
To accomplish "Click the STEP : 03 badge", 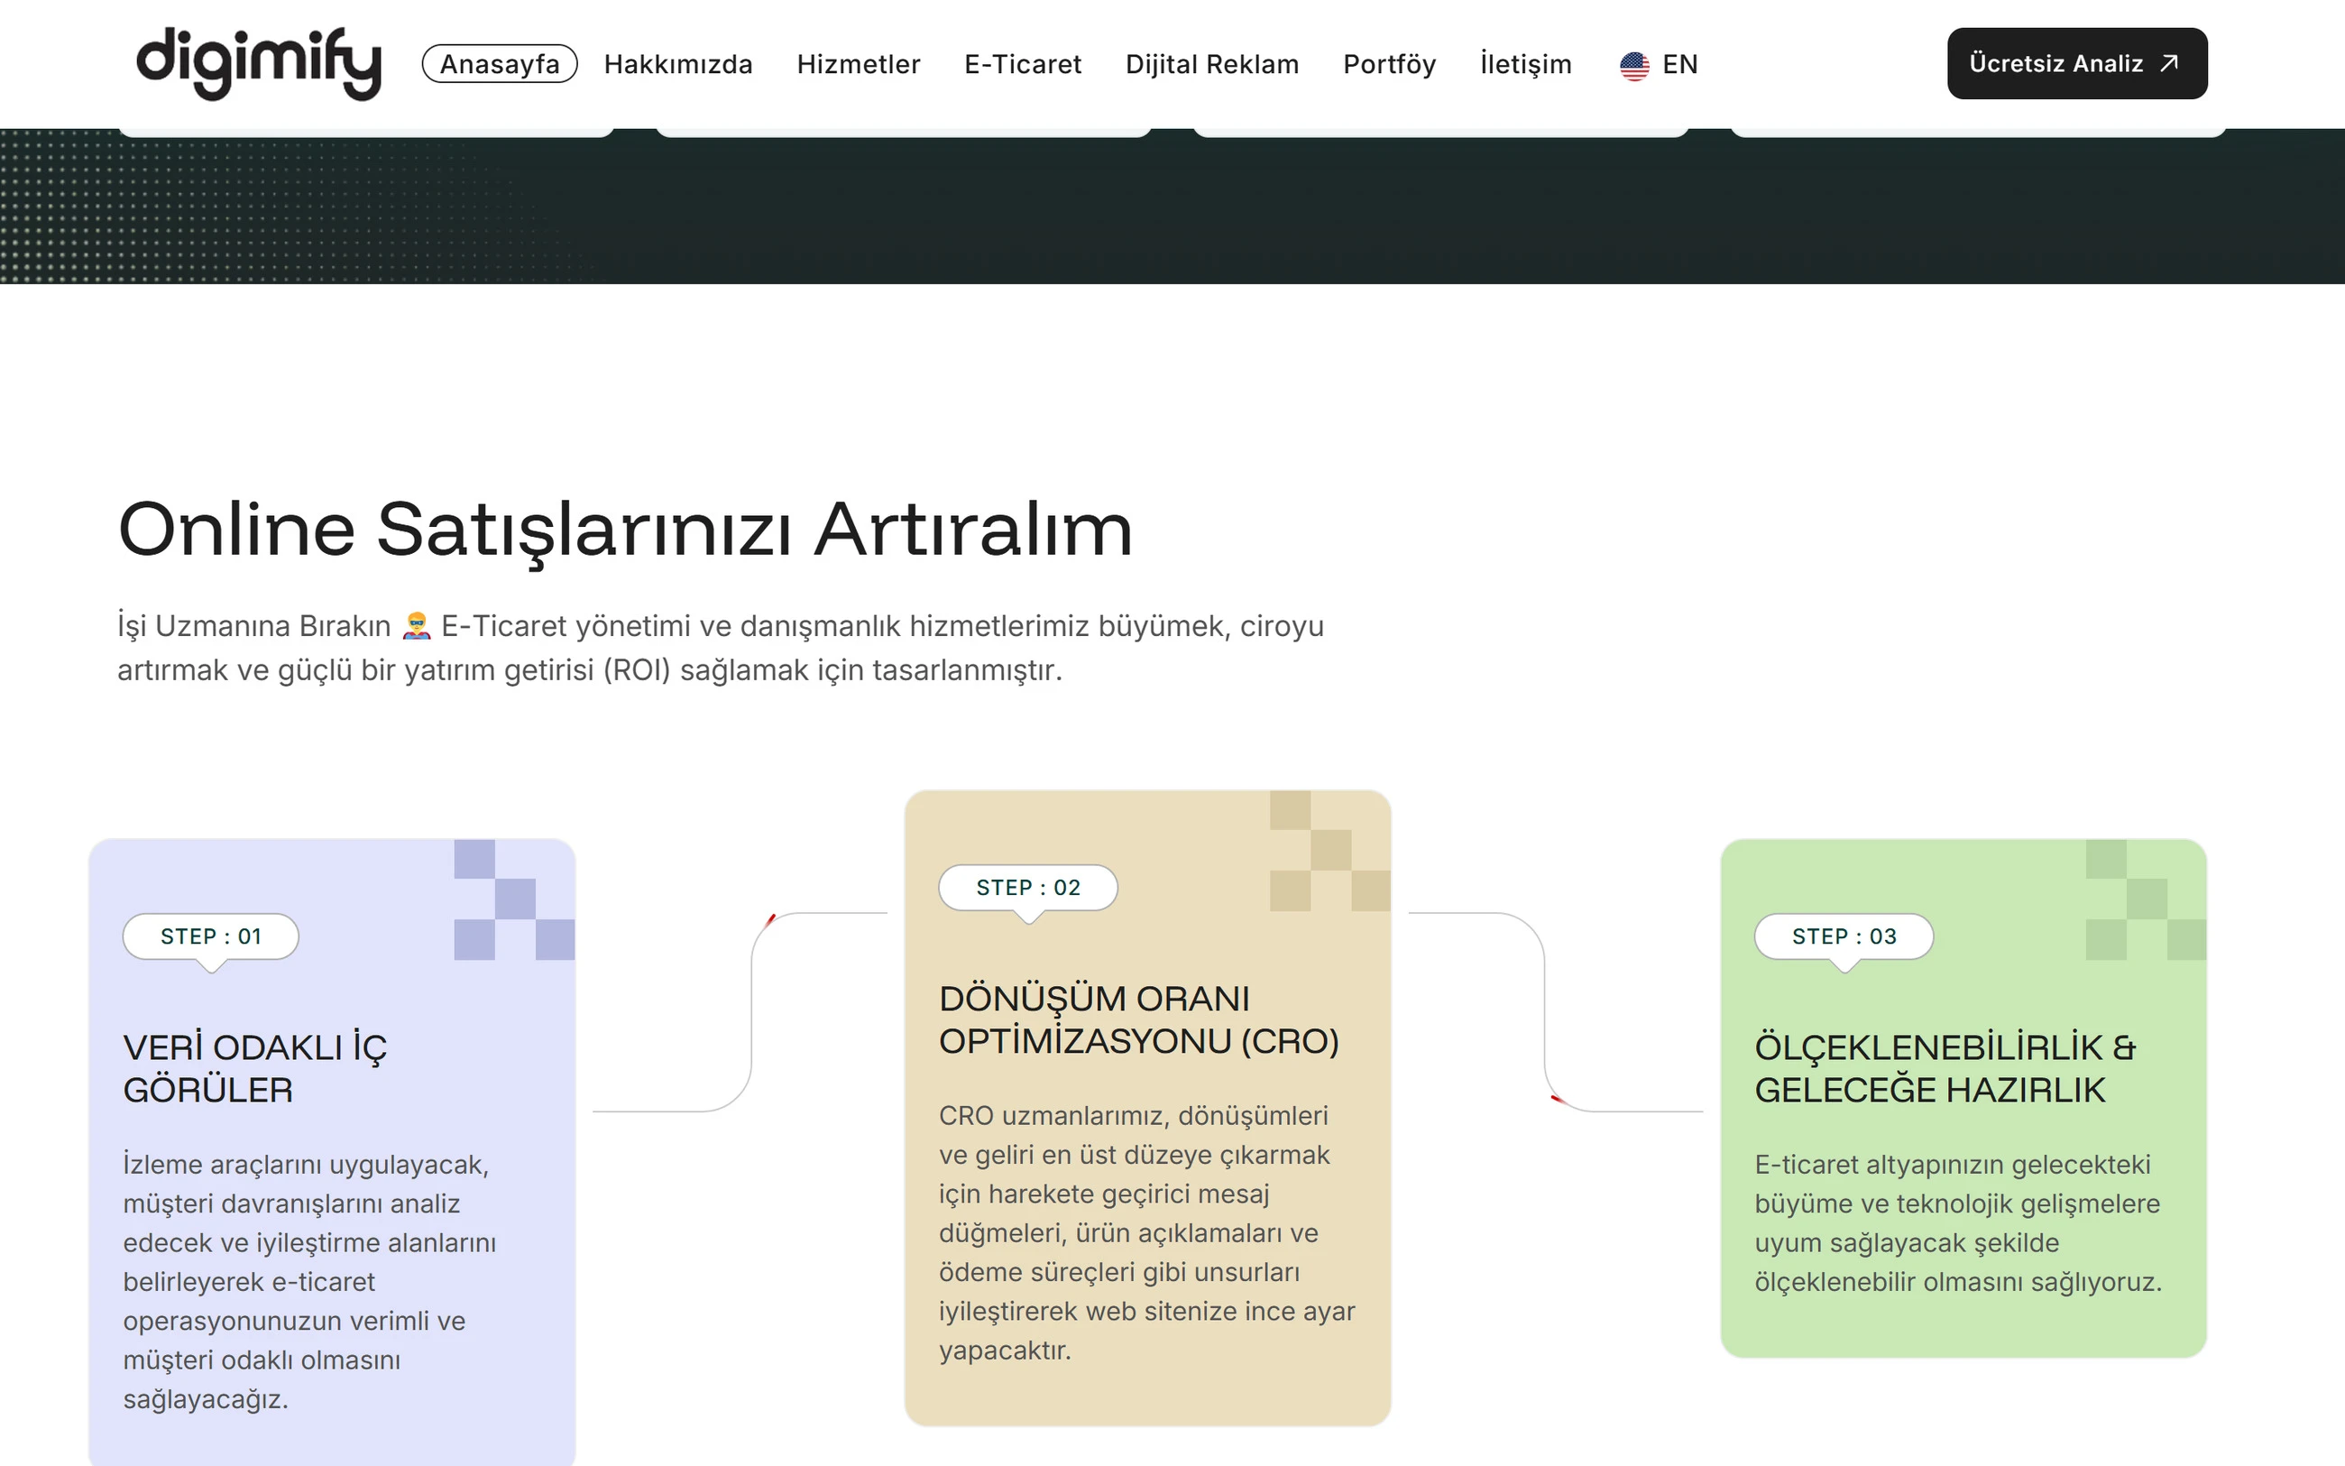I will [1844, 936].
